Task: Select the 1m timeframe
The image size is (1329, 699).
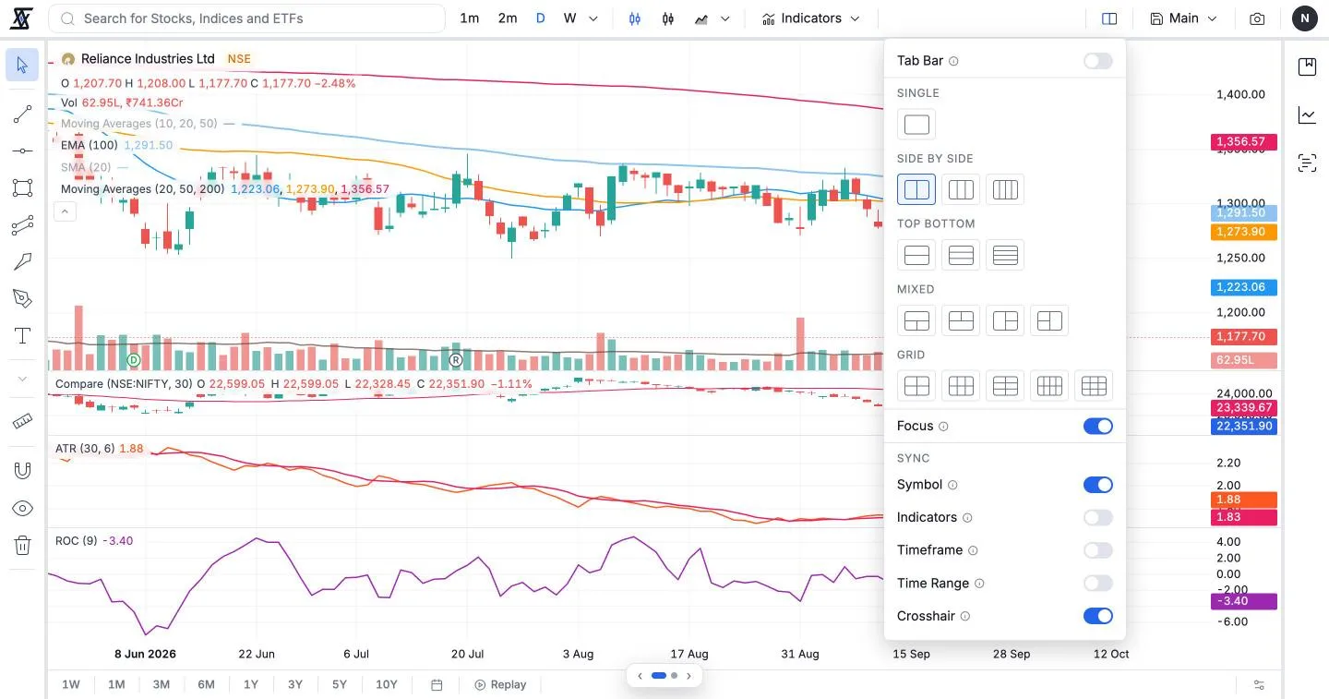Action: pos(470,18)
